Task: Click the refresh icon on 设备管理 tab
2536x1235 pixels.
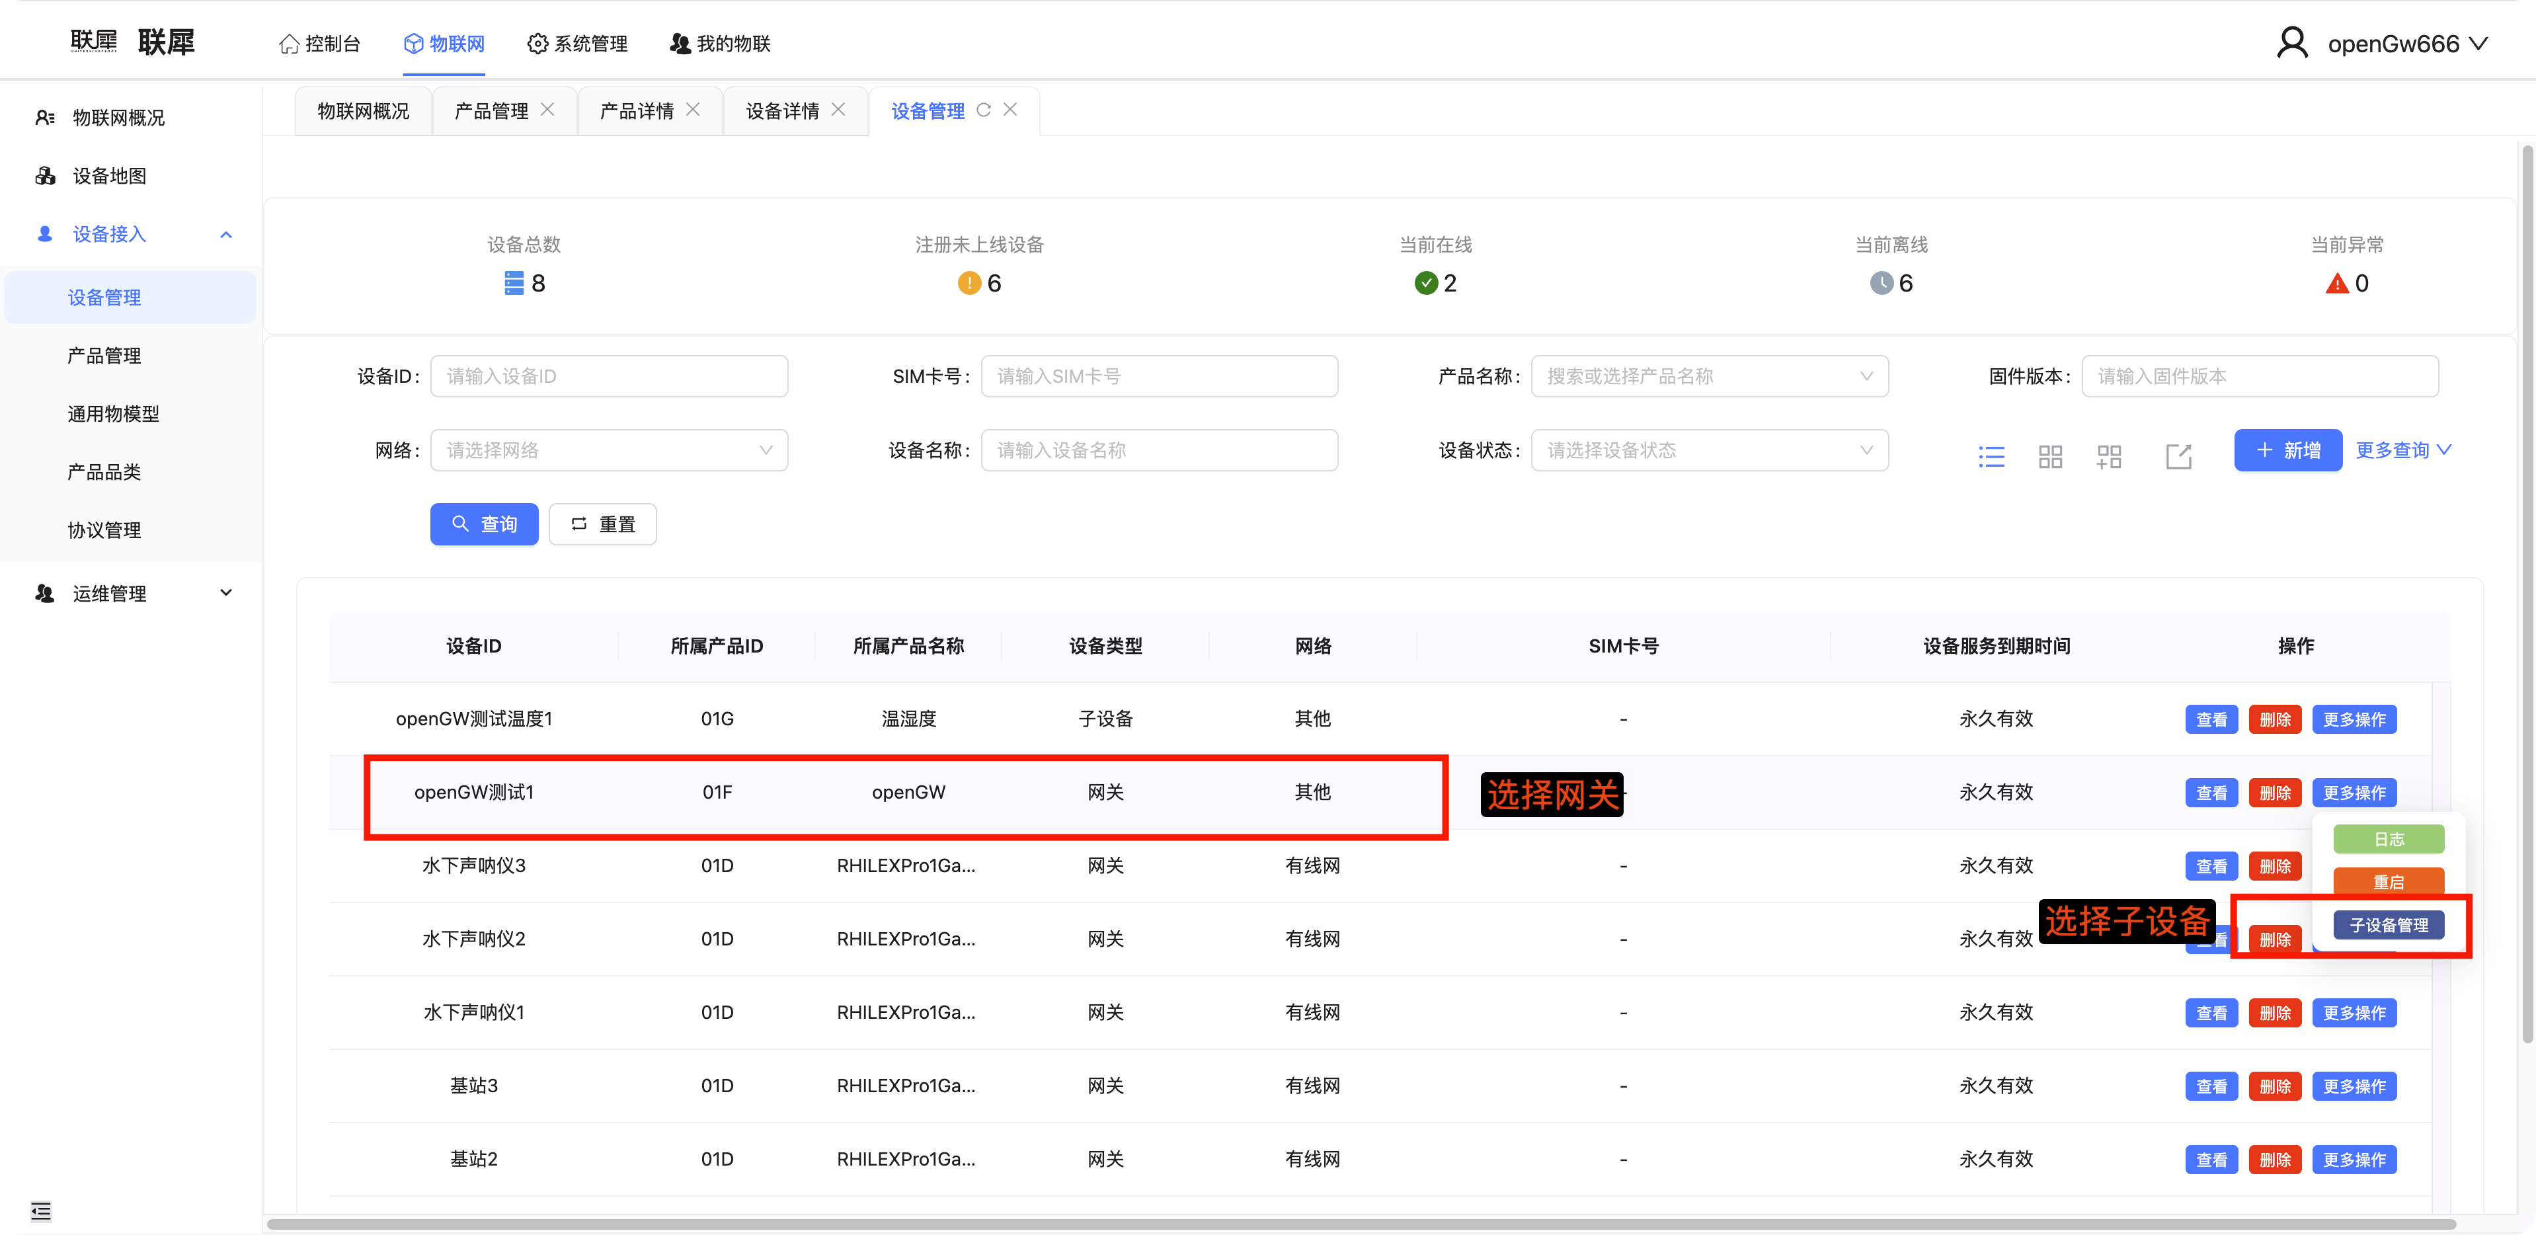Action: point(982,109)
